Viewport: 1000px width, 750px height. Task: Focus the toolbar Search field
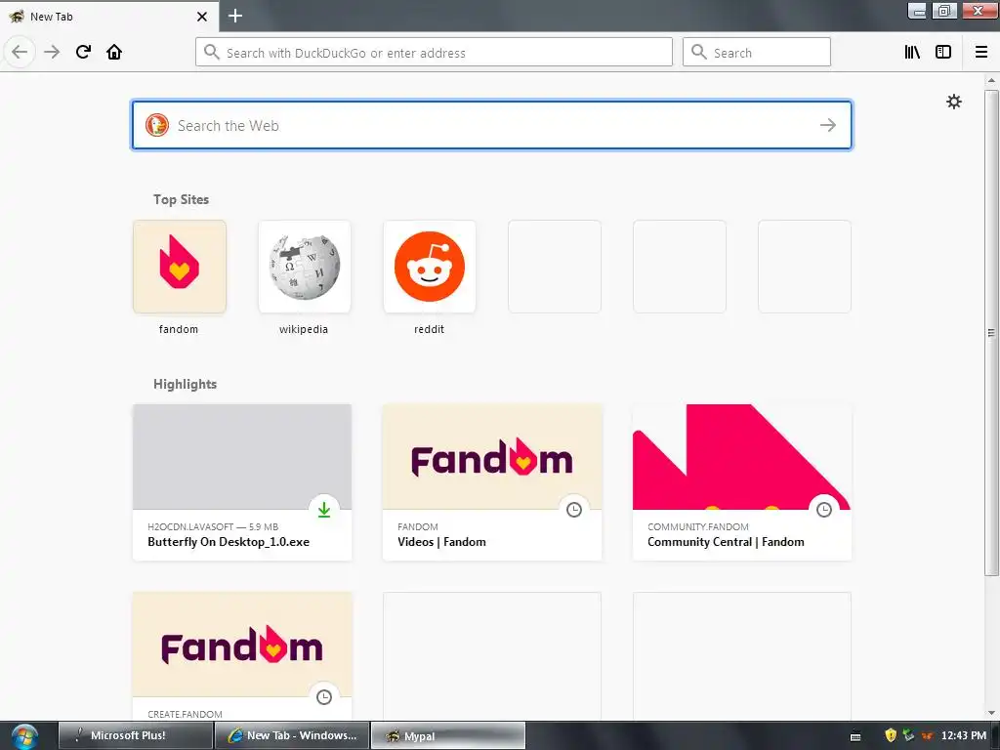pos(757,53)
